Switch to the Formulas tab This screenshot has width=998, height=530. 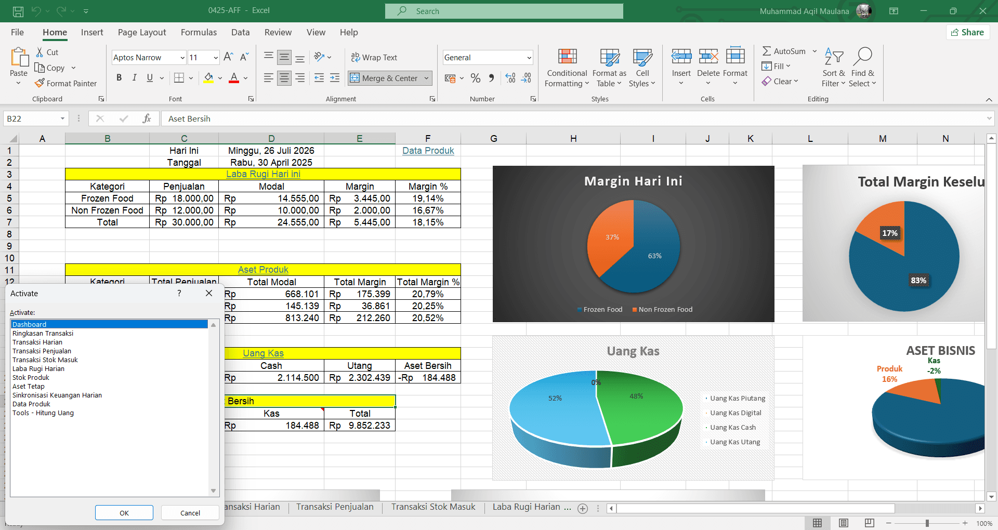click(x=199, y=32)
